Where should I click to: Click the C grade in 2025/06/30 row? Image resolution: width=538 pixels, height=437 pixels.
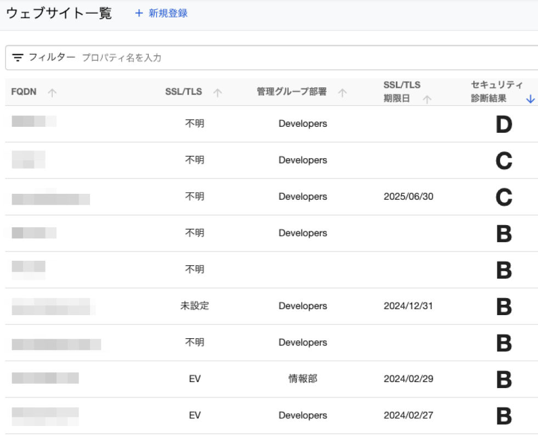tap(503, 197)
